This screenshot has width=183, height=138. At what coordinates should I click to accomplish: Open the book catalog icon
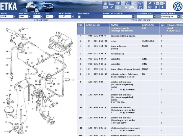pyautogui.click(x=112, y=3)
